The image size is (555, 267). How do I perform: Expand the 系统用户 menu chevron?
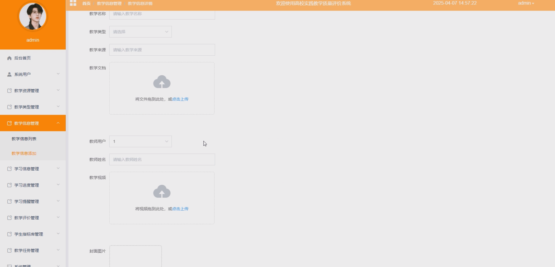(58, 74)
